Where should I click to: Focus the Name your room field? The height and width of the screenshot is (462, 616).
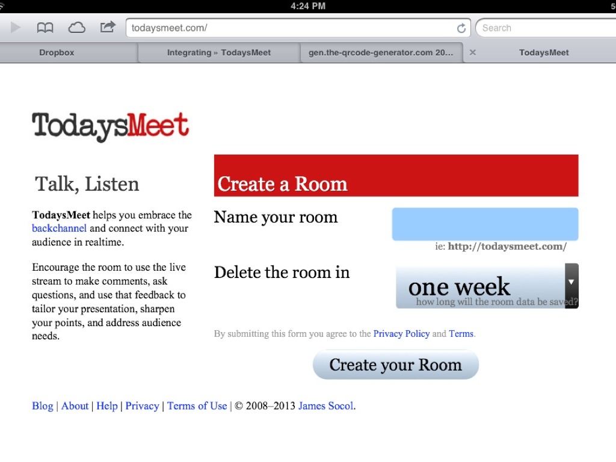pyautogui.click(x=485, y=224)
